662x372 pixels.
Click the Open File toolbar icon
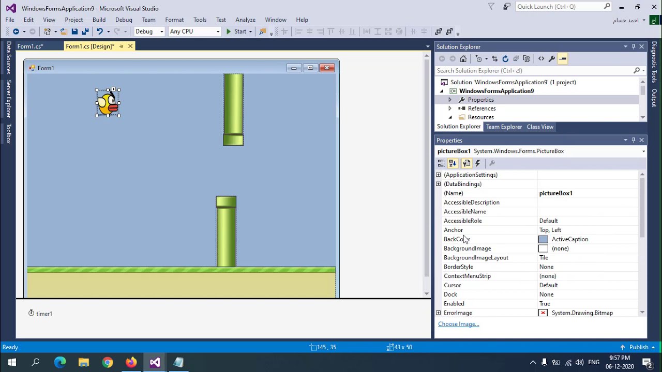[63, 32]
